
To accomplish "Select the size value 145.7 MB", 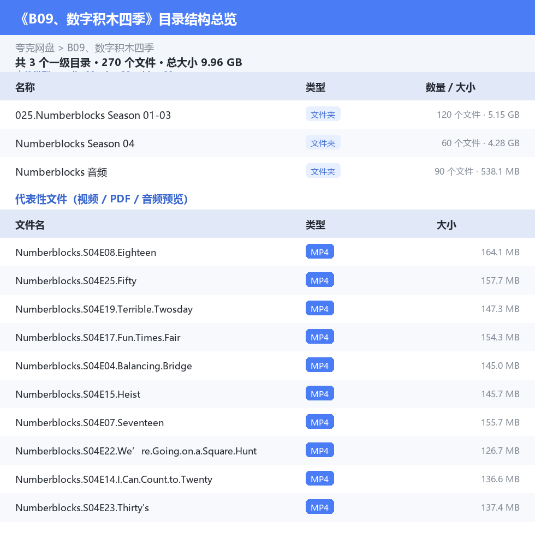I will pyautogui.click(x=500, y=394).
